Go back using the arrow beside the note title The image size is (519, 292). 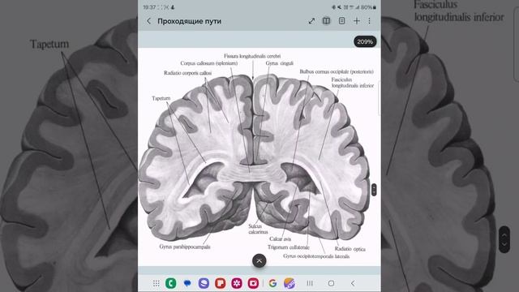point(148,21)
